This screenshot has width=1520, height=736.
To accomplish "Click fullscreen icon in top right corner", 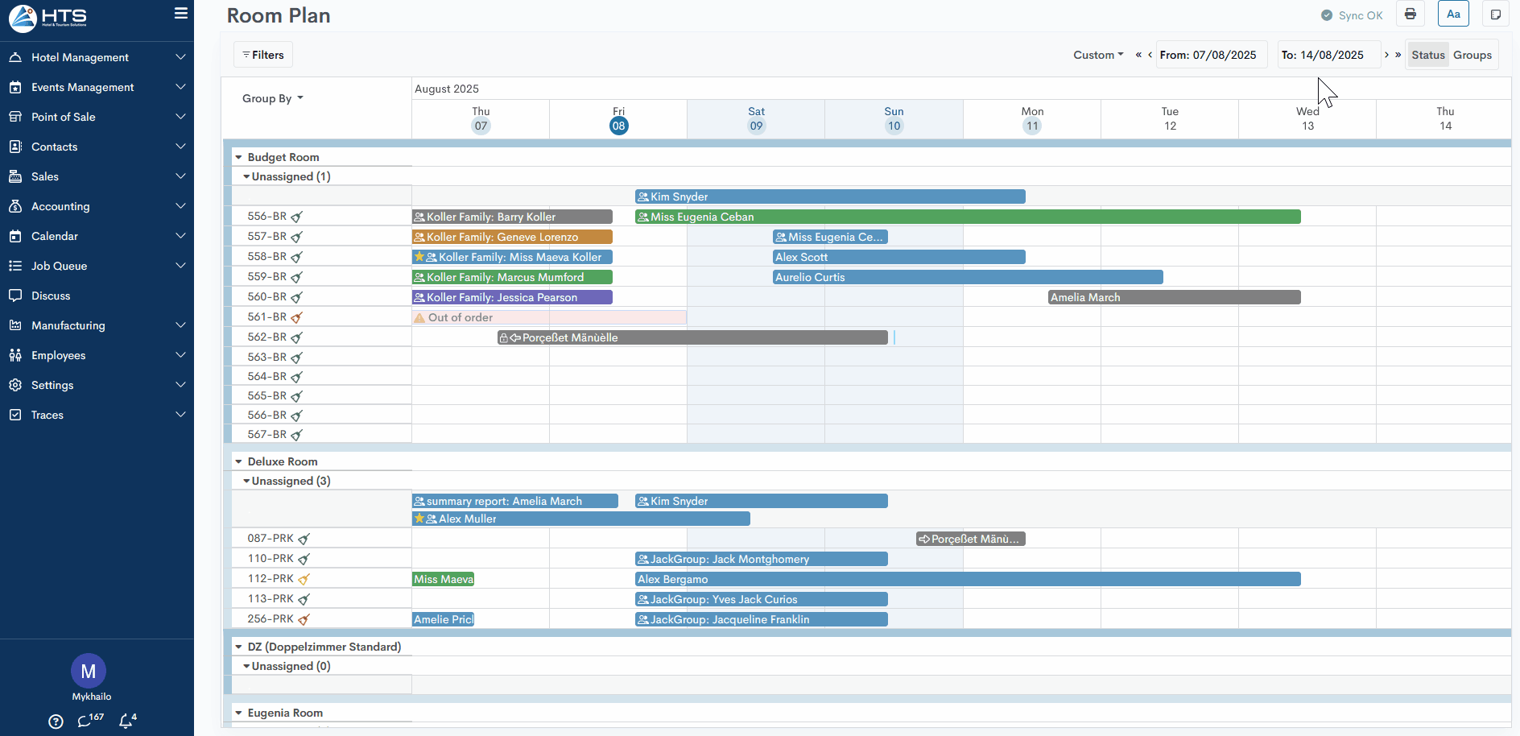I will coord(1495,14).
